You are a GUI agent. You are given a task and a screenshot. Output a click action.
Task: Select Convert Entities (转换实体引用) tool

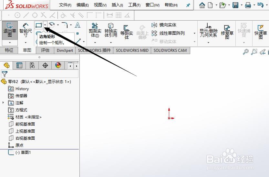point(111,31)
